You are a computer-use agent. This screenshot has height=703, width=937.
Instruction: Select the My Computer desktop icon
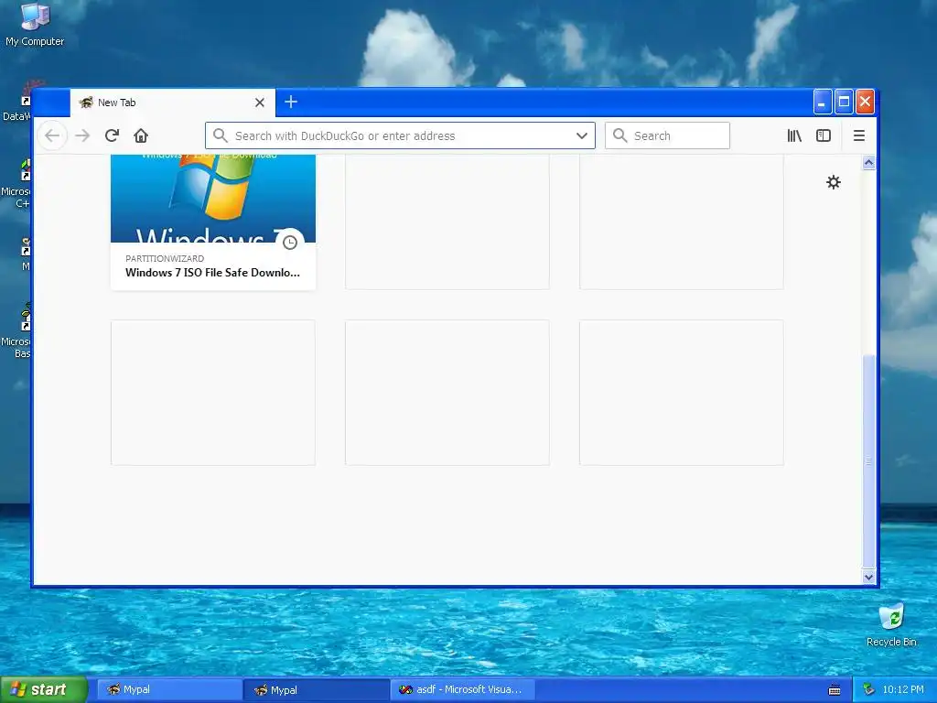pyautogui.click(x=35, y=25)
